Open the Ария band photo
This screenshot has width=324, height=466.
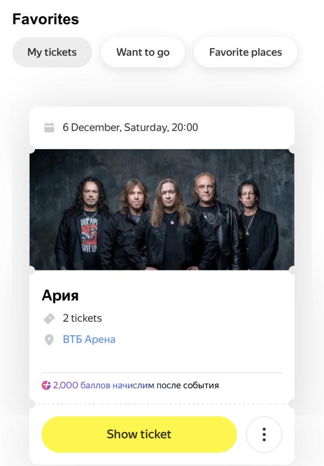[162, 210]
